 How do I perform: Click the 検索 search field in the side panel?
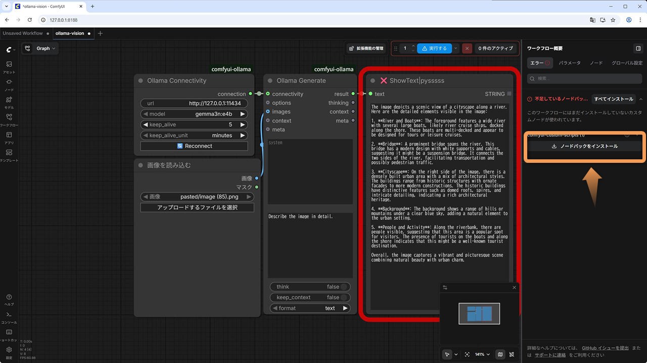pyautogui.click(x=584, y=79)
